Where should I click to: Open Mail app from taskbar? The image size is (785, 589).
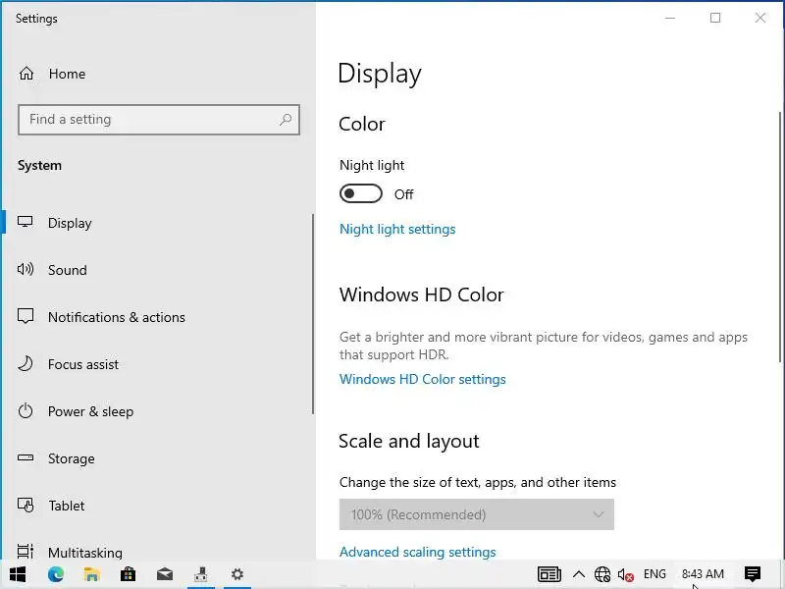pyautogui.click(x=165, y=574)
